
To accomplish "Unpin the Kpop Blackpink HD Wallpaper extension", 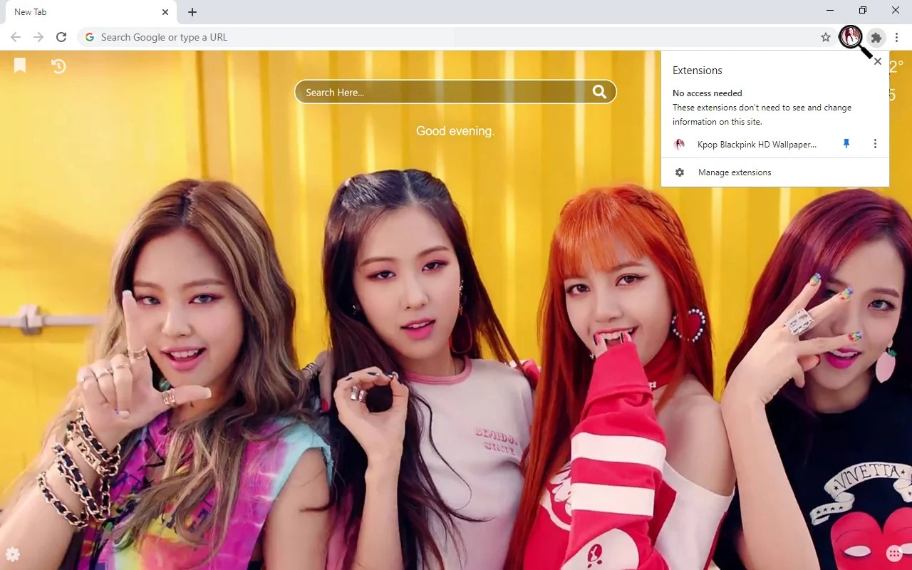I will pos(846,143).
